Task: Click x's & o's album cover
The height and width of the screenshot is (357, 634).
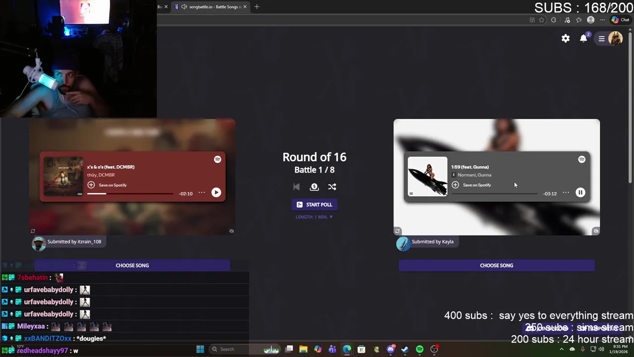Action: tap(63, 177)
